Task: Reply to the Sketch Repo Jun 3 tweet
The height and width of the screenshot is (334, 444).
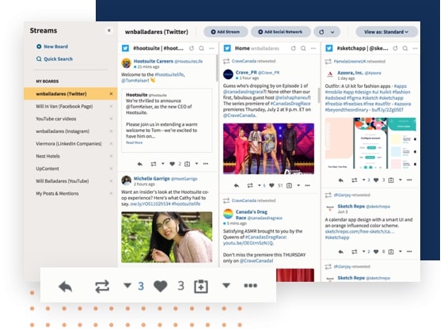Action: [x=341, y=252]
